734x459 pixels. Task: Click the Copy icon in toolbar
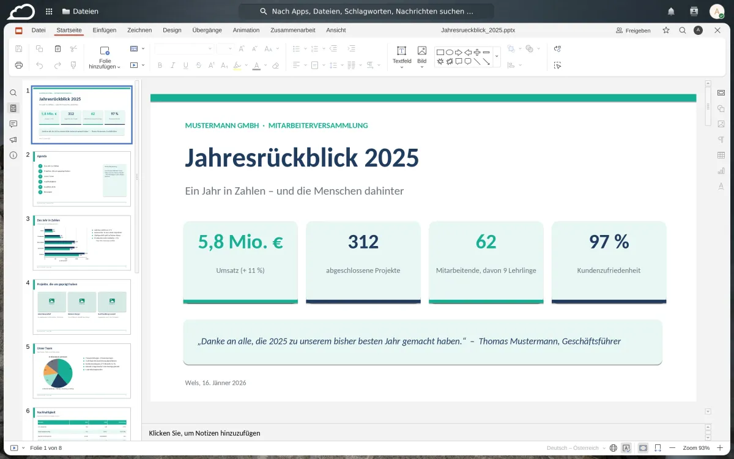tap(40, 49)
